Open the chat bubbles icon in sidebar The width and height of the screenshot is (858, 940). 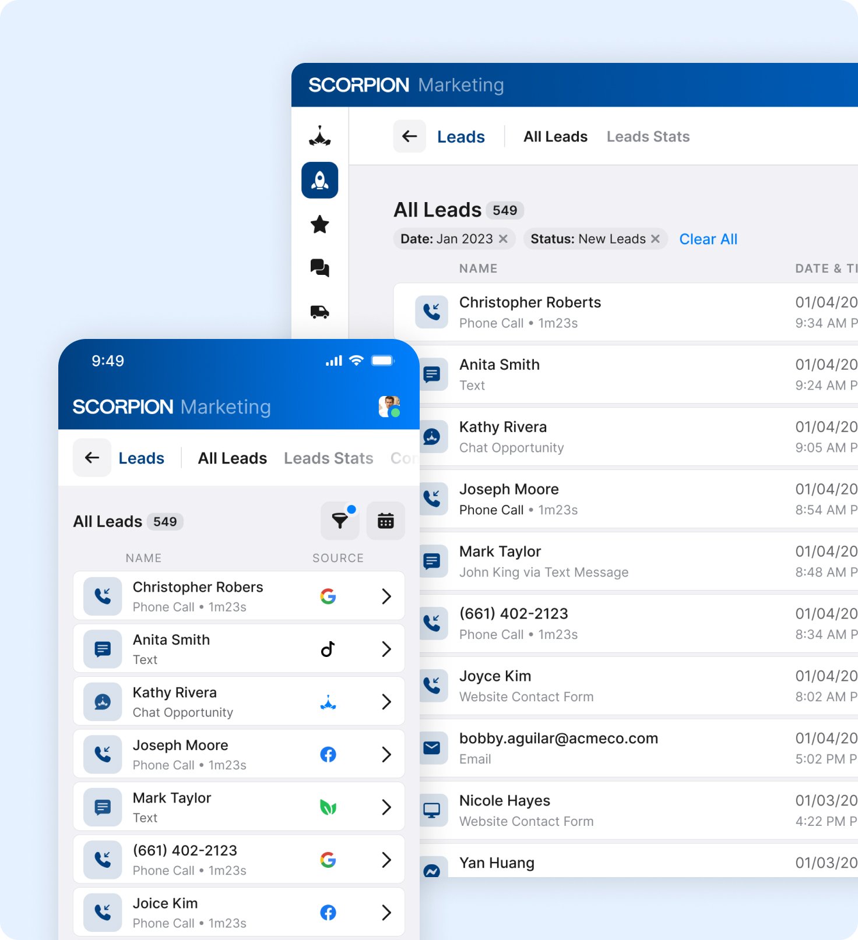click(x=319, y=268)
